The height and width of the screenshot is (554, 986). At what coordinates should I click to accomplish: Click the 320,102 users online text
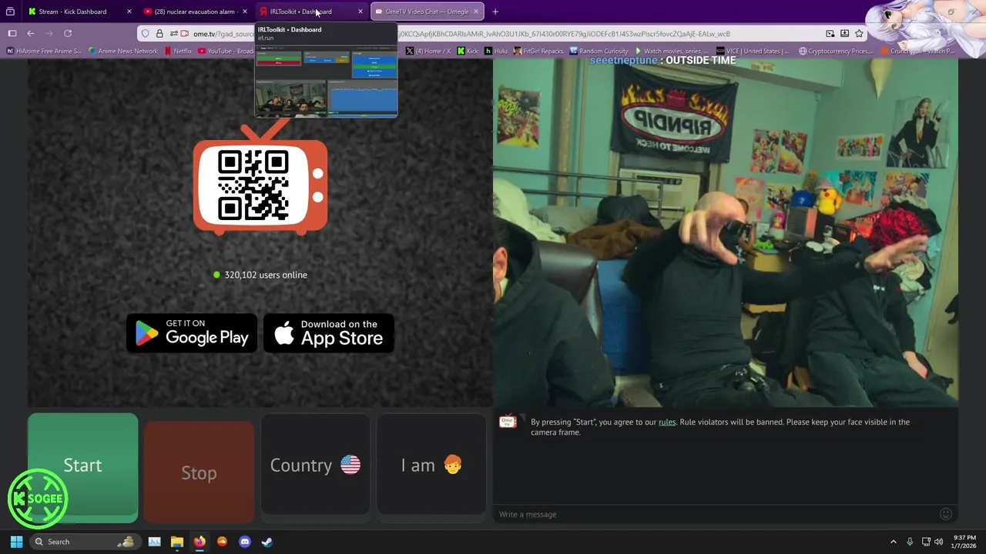266,275
